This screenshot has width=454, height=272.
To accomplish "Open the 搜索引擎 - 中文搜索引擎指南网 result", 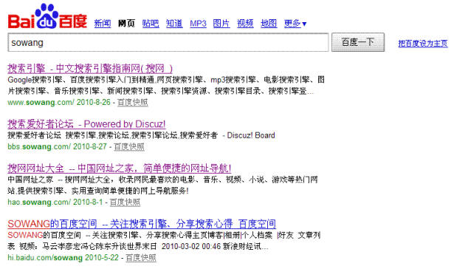I will tap(90, 69).
